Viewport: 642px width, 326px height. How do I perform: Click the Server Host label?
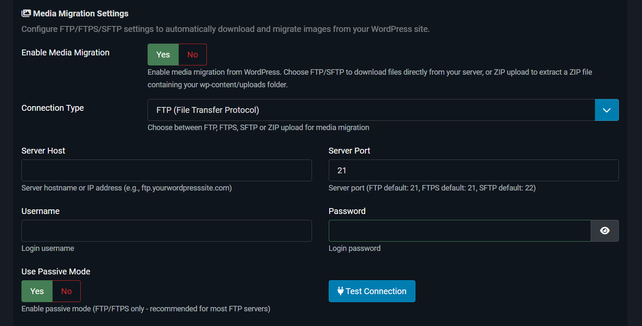43,151
